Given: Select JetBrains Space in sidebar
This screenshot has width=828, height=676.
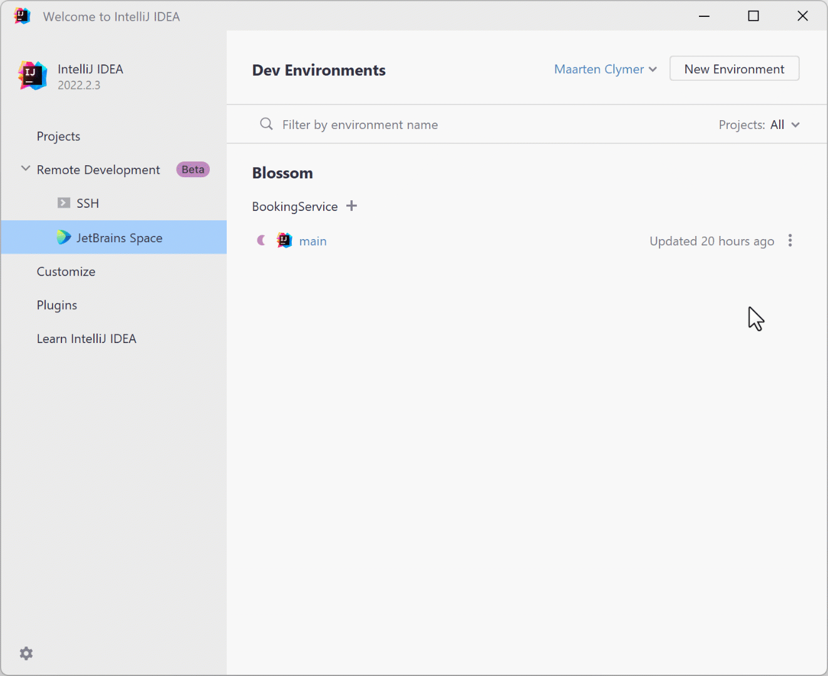Looking at the screenshot, I should [114, 237].
